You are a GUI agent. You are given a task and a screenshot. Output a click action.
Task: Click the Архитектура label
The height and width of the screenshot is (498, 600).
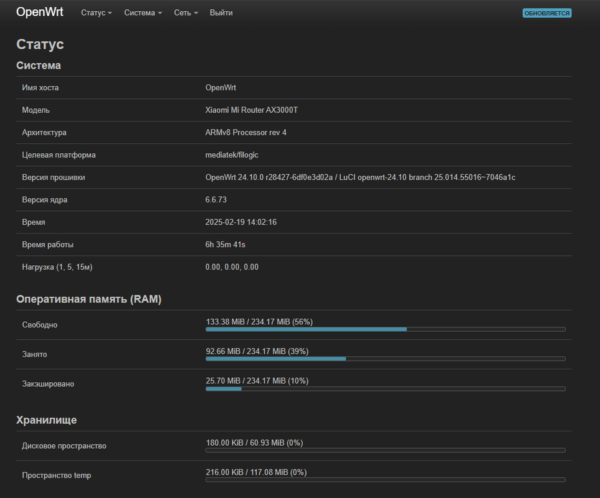[x=44, y=132]
